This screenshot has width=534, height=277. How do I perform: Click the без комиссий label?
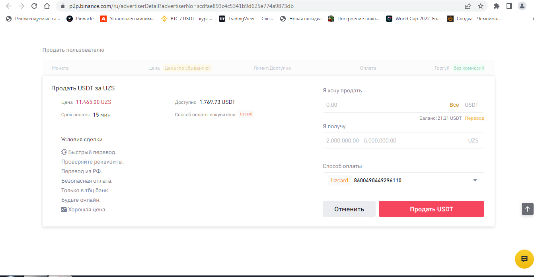click(x=469, y=68)
